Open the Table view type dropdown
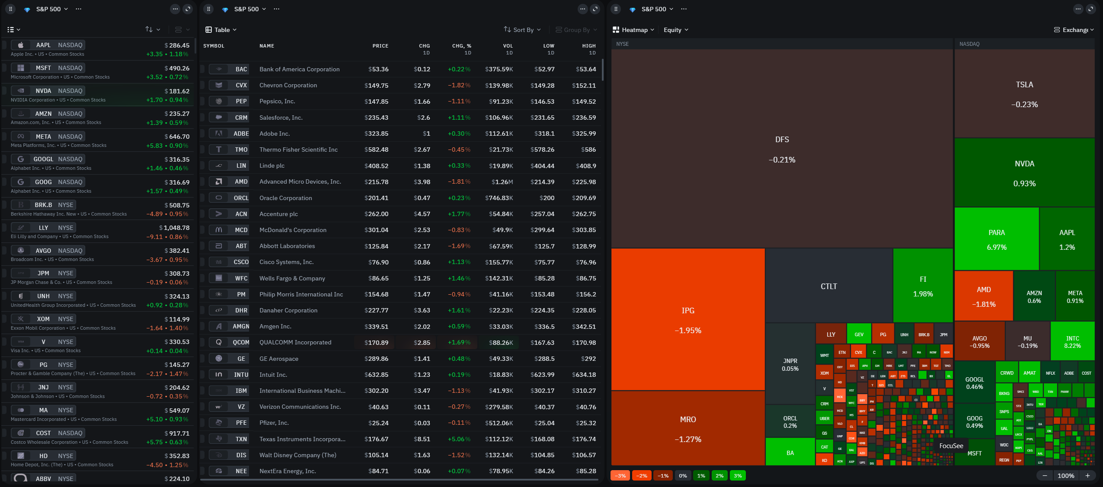The height and width of the screenshot is (487, 1103). point(221,30)
